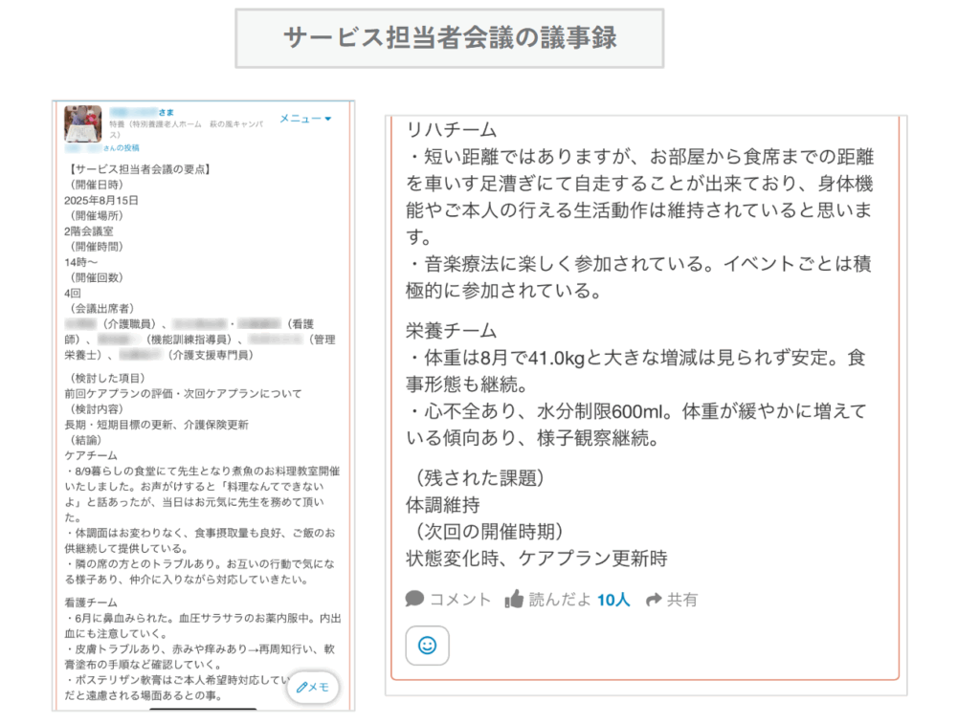Click the サービス担当者会議の議事録 title banner
Screen dimensions: 980x724
pos(449,38)
